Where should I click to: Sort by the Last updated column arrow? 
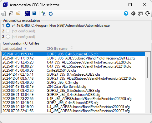25,49
